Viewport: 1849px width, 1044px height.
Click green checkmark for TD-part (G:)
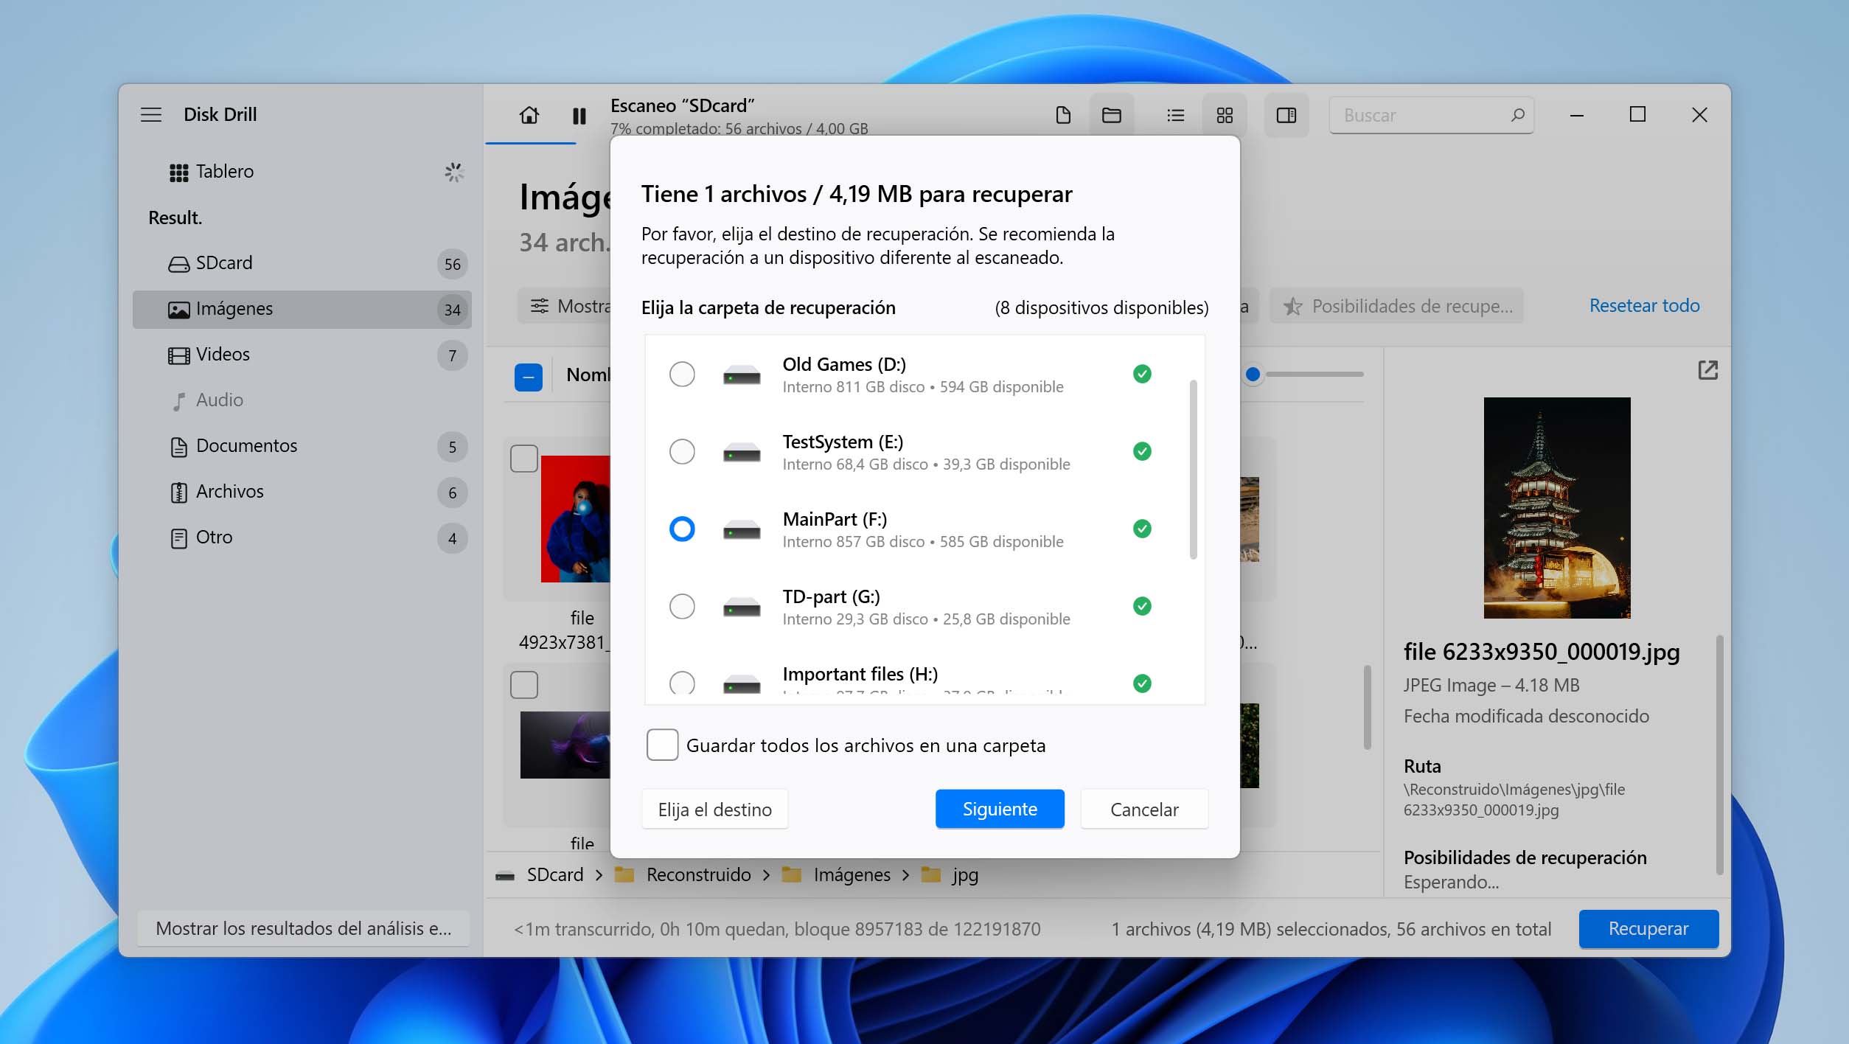(1142, 606)
